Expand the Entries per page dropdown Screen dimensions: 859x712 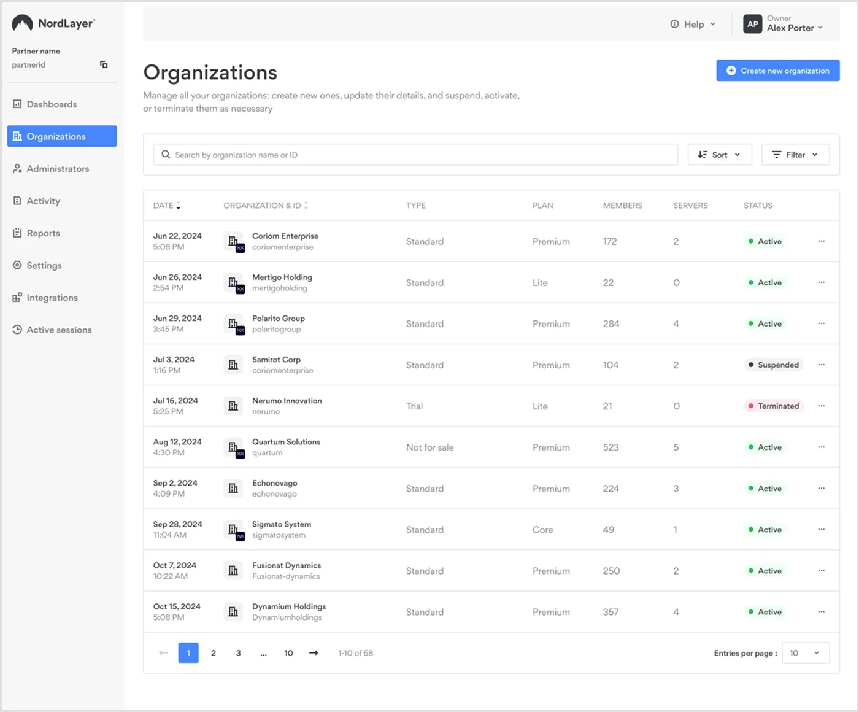pyautogui.click(x=805, y=652)
